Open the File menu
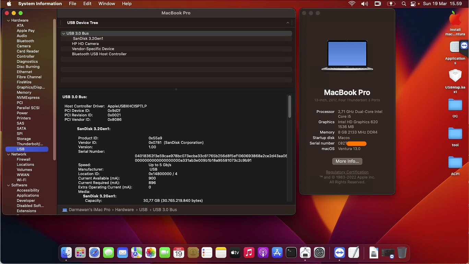Image resolution: width=469 pixels, height=264 pixels. [73, 4]
